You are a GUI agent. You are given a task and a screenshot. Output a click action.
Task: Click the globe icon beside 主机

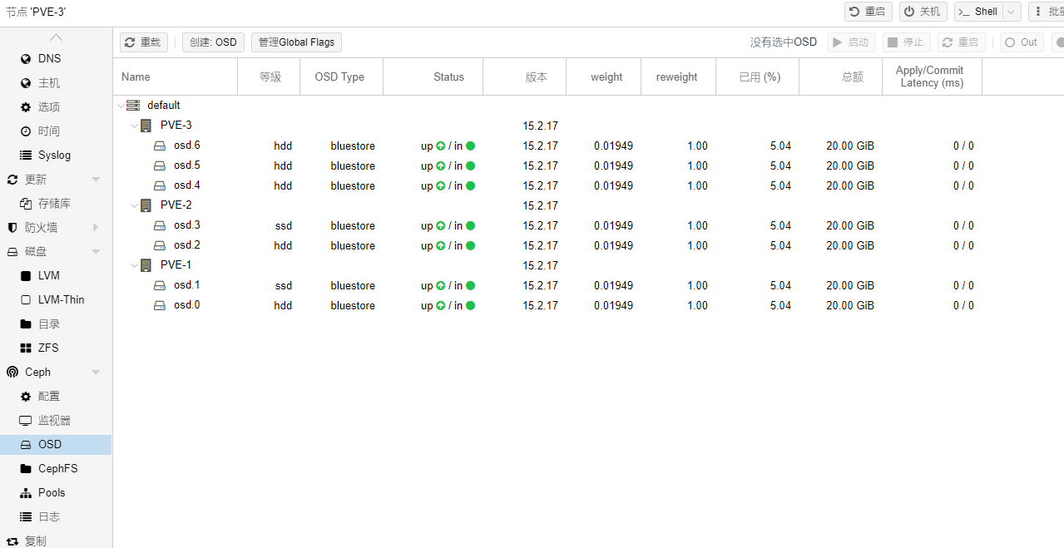click(x=26, y=83)
